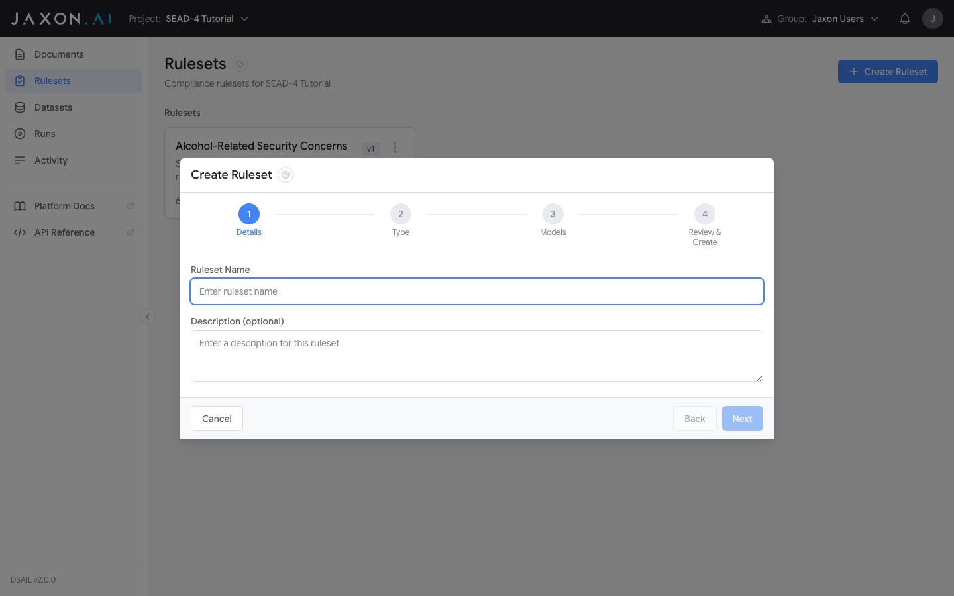Select the Models step

coord(553,214)
